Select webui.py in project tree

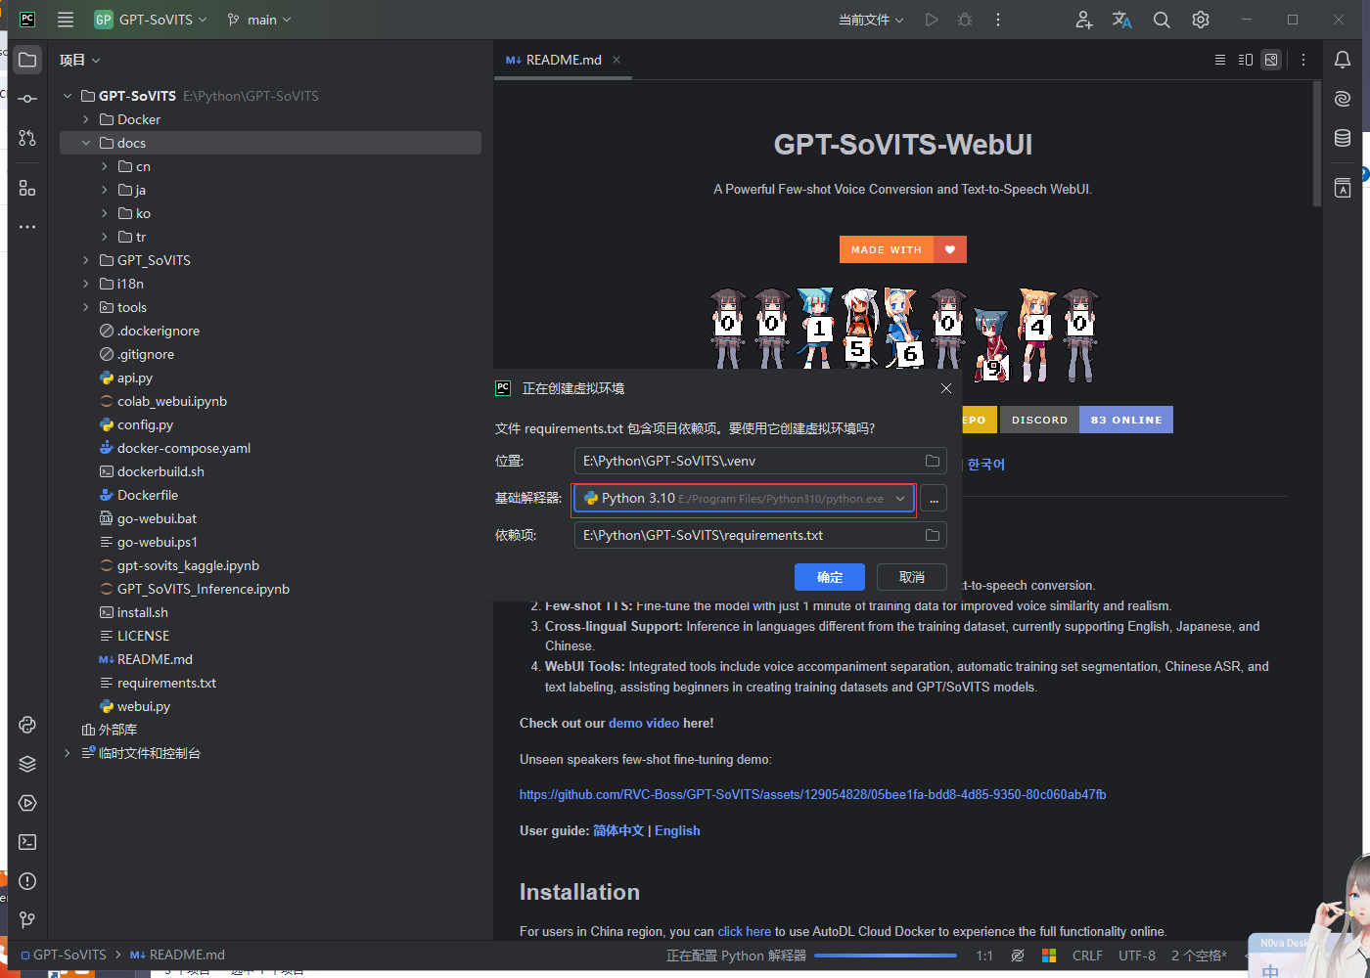144,706
